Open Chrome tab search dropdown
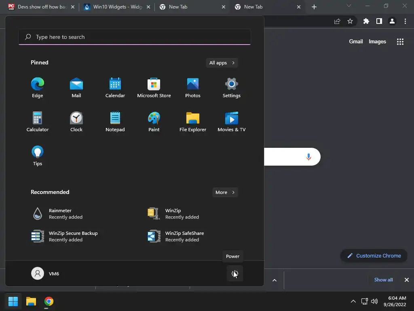The height and width of the screenshot is (311, 414). click(x=349, y=6)
